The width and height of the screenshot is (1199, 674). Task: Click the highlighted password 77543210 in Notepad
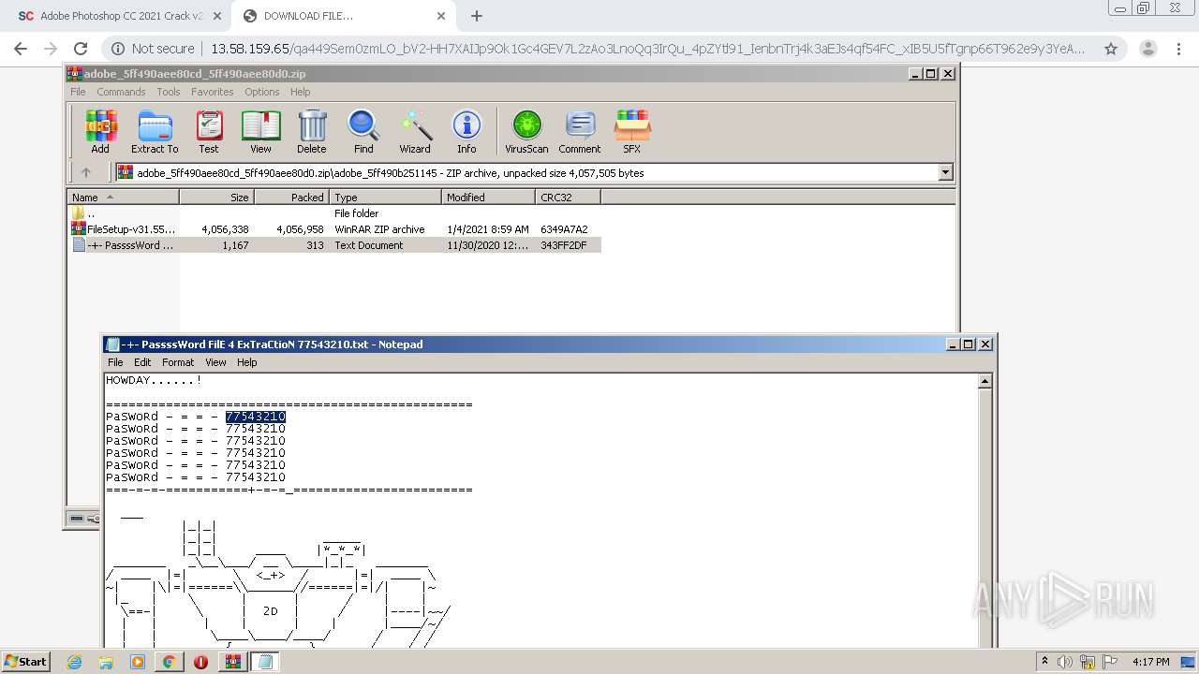coord(256,417)
